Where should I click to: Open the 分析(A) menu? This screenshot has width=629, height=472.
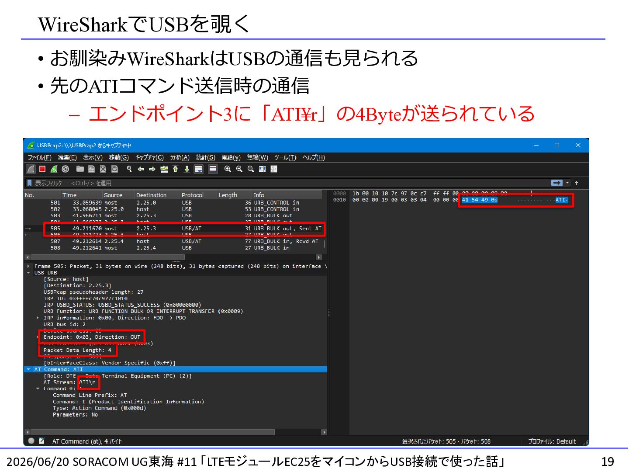pyautogui.click(x=180, y=158)
